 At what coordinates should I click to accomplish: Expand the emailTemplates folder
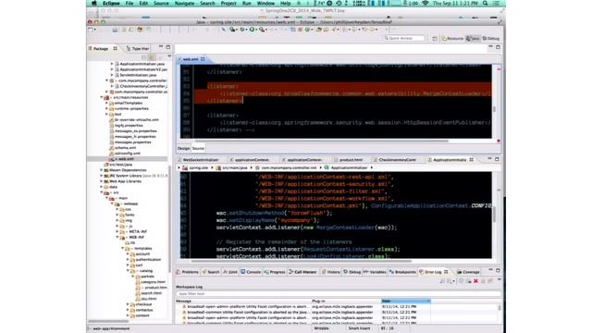[107, 103]
